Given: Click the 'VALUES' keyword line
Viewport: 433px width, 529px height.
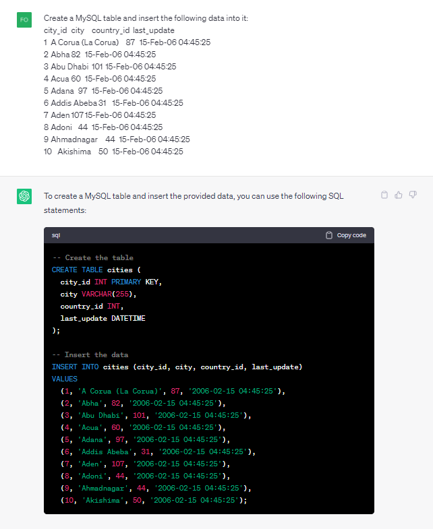Looking at the screenshot, I should pos(65,379).
